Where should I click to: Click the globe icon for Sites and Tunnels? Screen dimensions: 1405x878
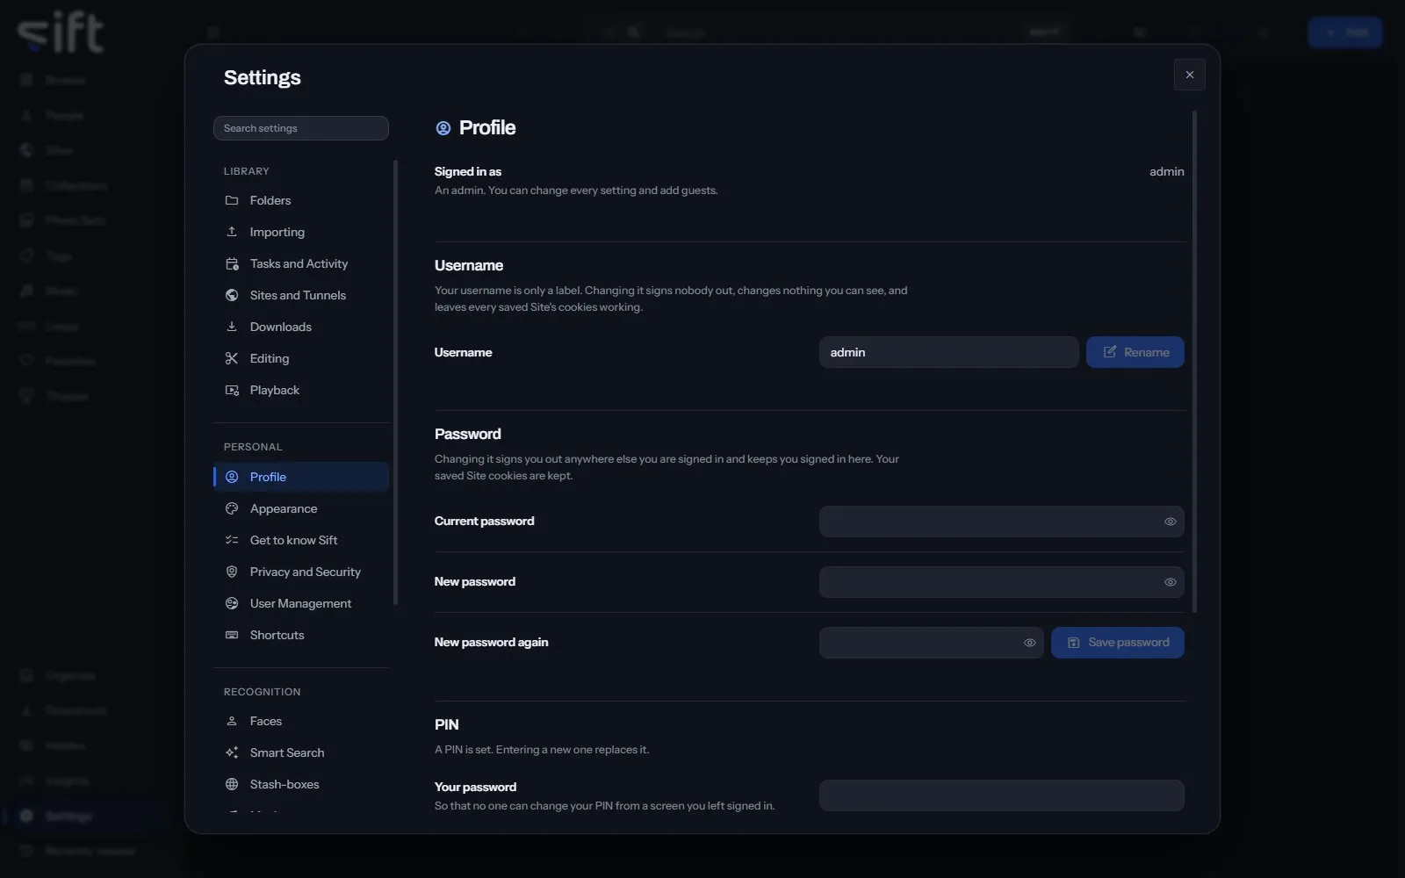(232, 295)
